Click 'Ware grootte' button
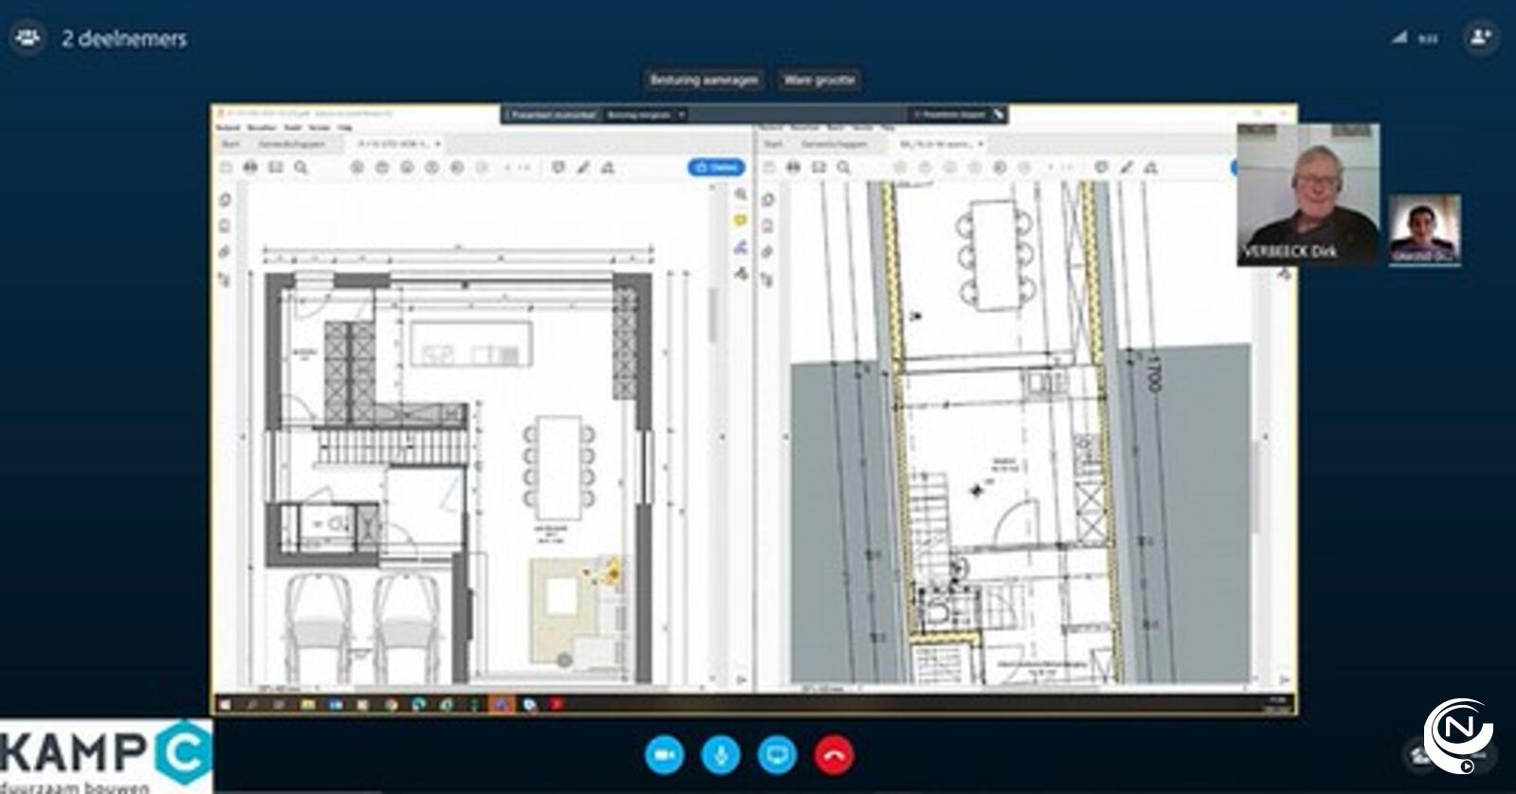 [x=820, y=81]
